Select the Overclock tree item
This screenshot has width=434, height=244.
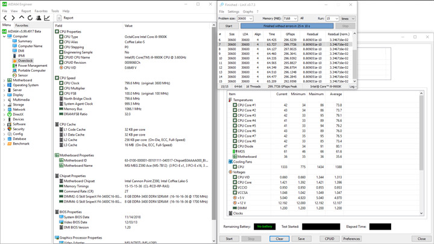click(x=25, y=61)
